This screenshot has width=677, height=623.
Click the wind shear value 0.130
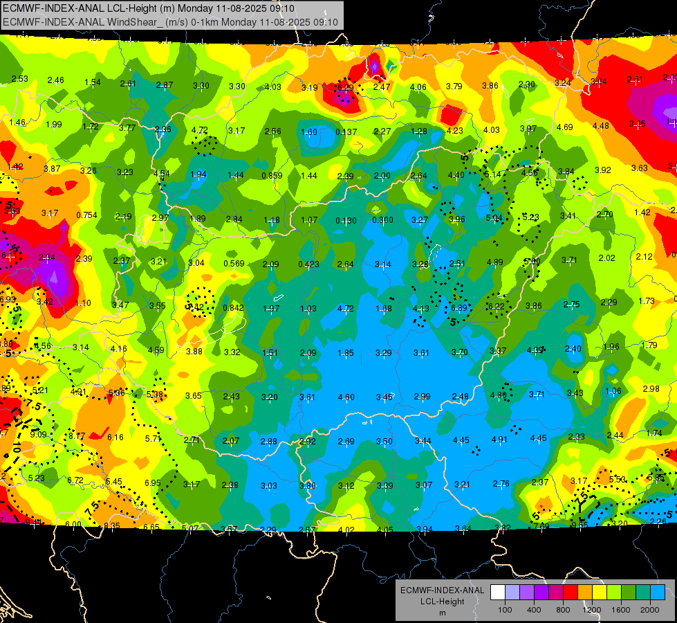(346, 221)
